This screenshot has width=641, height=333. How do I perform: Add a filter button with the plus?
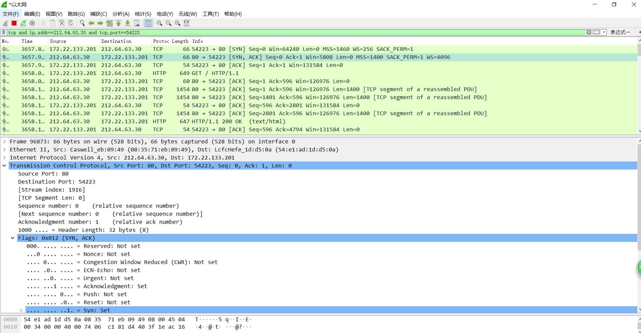click(639, 32)
